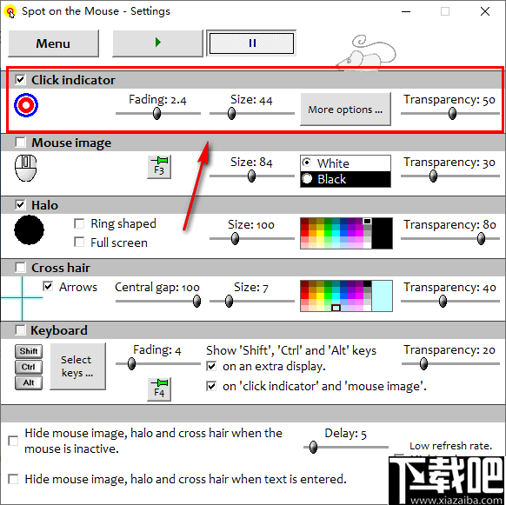The height and width of the screenshot is (505, 506).
Task: Open the Select keys dialog
Action: point(77,366)
